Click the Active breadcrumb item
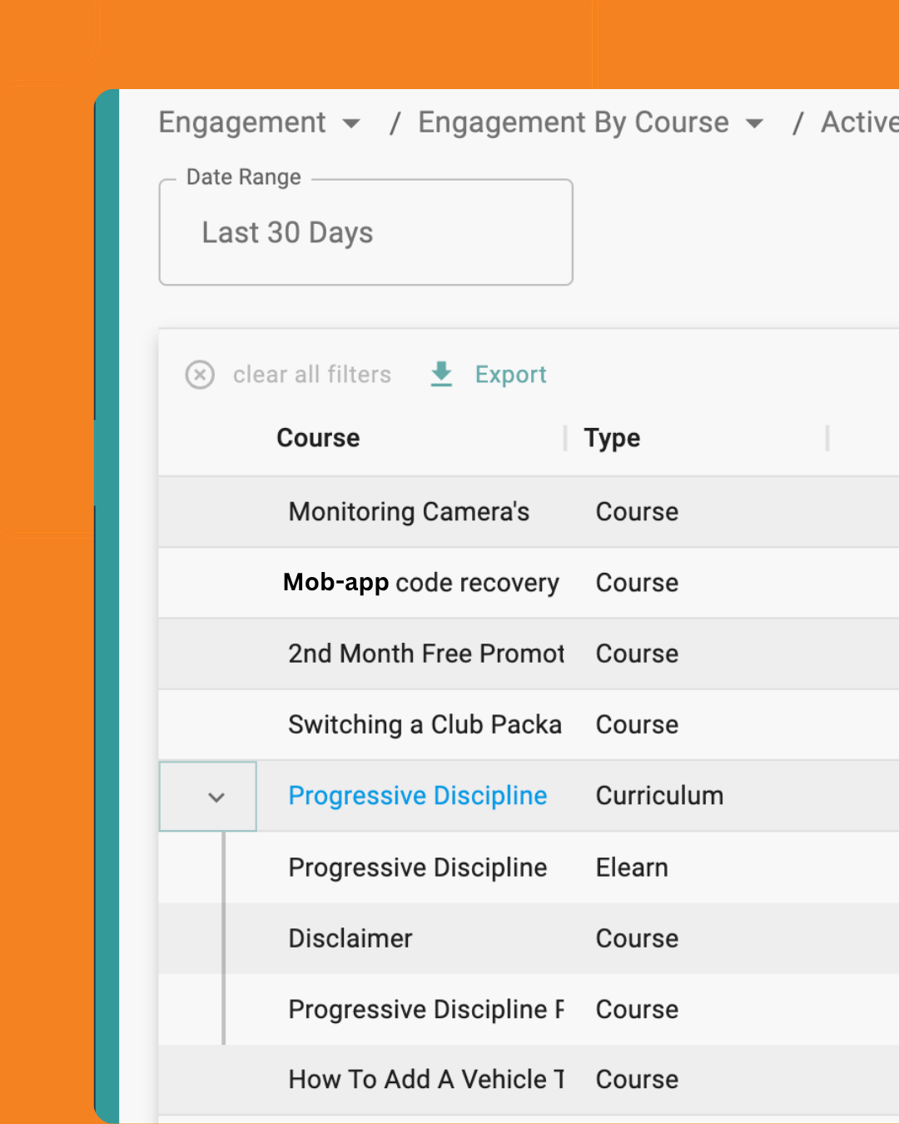 pyautogui.click(x=858, y=123)
